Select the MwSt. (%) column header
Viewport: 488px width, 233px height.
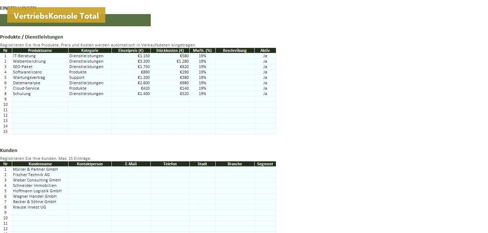(202, 50)
